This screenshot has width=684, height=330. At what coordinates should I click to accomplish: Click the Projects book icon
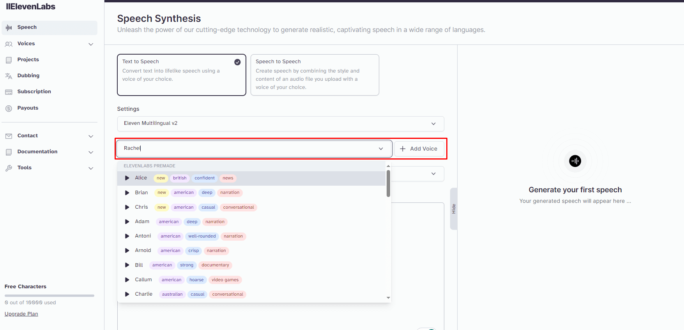click(9, 60)
